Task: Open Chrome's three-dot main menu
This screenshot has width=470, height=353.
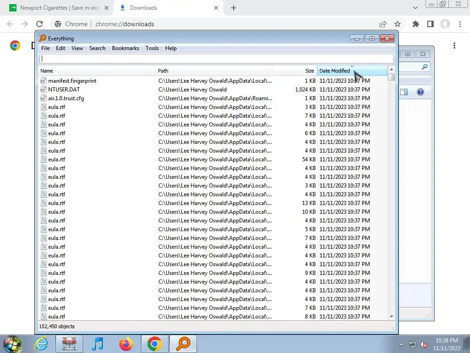Action: tap(460, 24)
